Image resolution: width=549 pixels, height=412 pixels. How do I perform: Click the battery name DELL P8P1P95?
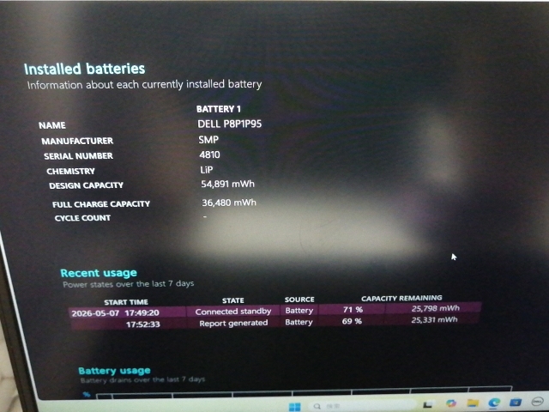click(x=229, y=124)
